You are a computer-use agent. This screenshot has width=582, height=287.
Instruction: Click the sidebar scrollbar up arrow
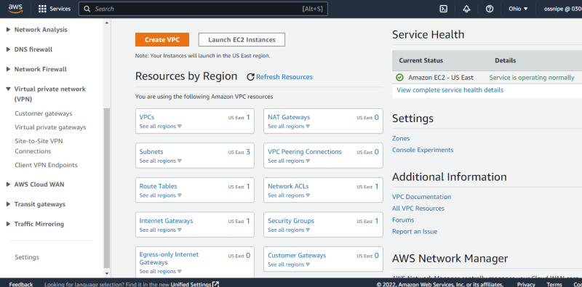click(107, 23)
